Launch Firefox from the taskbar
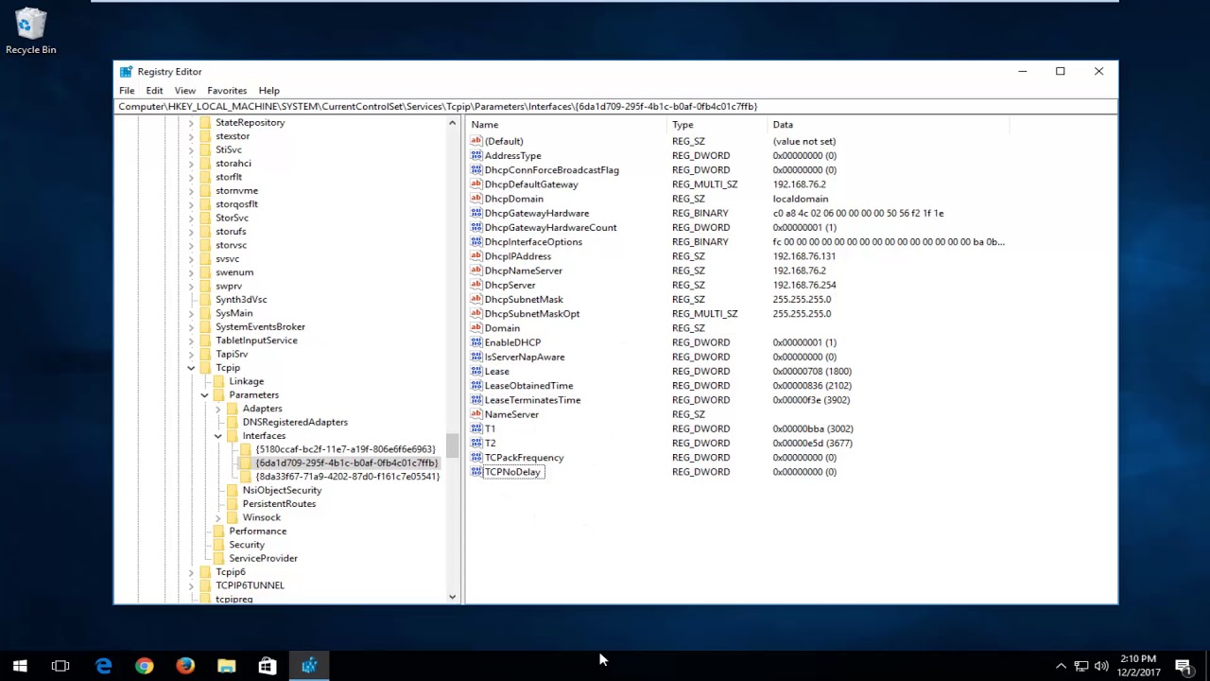The width and height of the screenshot is (1210, 681). coord(185,666)
